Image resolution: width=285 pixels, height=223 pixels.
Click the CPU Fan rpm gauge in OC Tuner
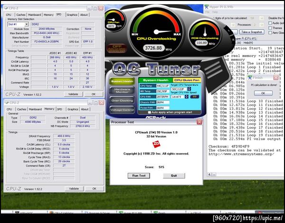[x=114, y=20]
